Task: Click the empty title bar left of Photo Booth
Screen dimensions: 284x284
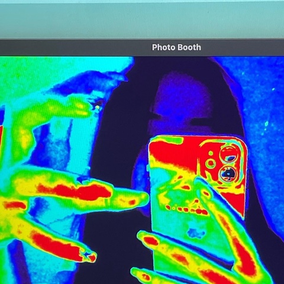Action: pyautogui.click(x=75, y=47)
